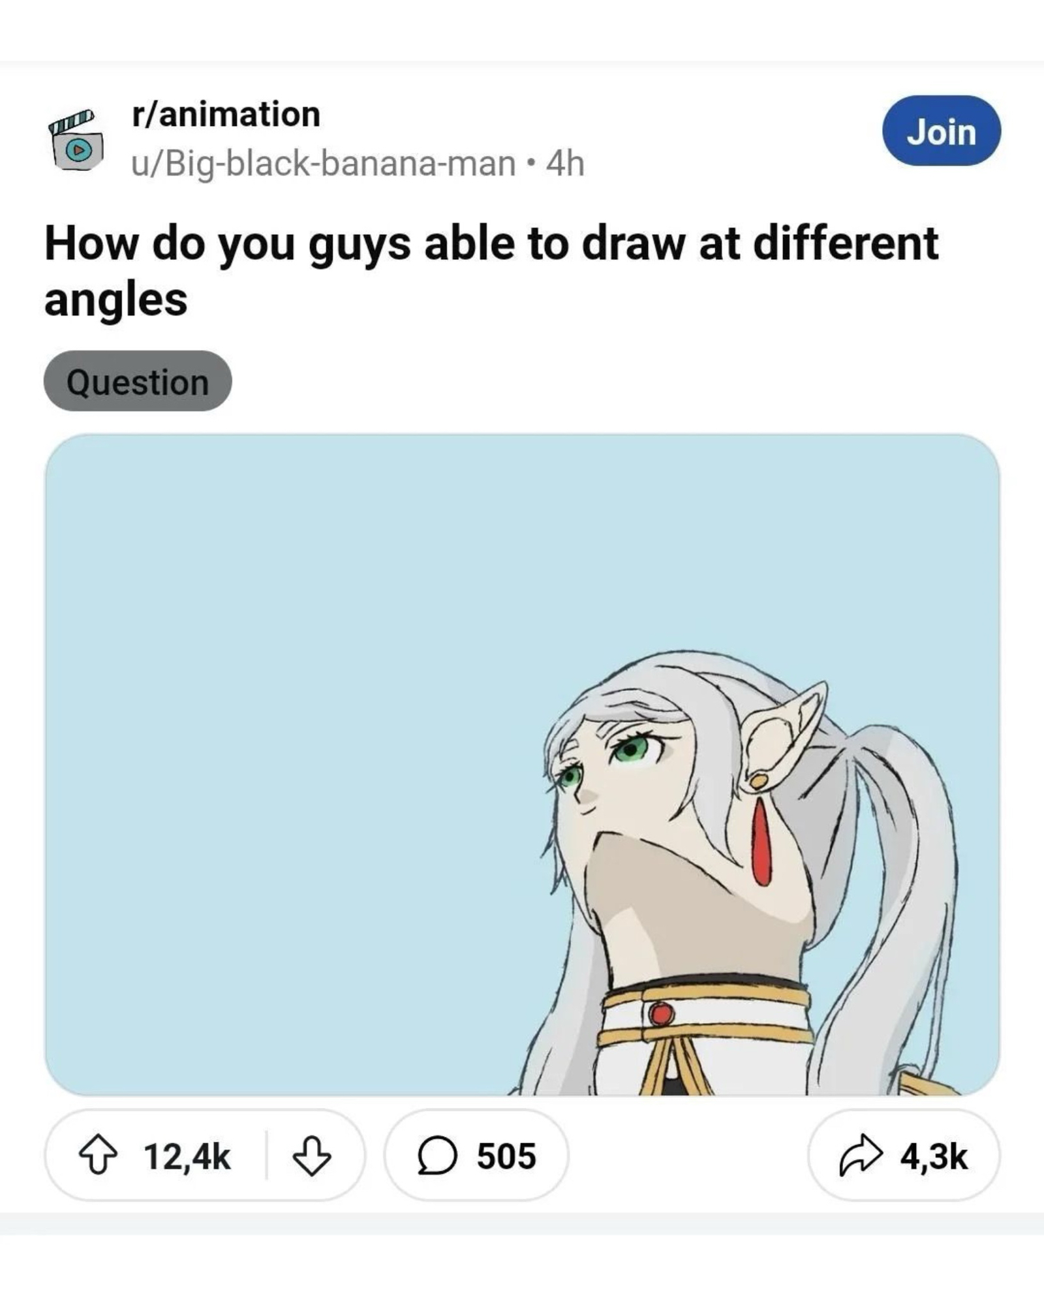Upvote the post with the up arrow
1044x1305 pixels.
coord(98,1156)
